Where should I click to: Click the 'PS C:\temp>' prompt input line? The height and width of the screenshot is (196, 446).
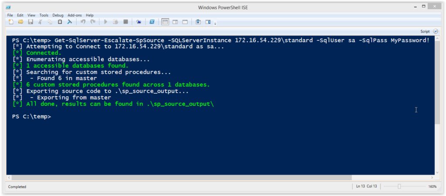(x=31, y=117)
